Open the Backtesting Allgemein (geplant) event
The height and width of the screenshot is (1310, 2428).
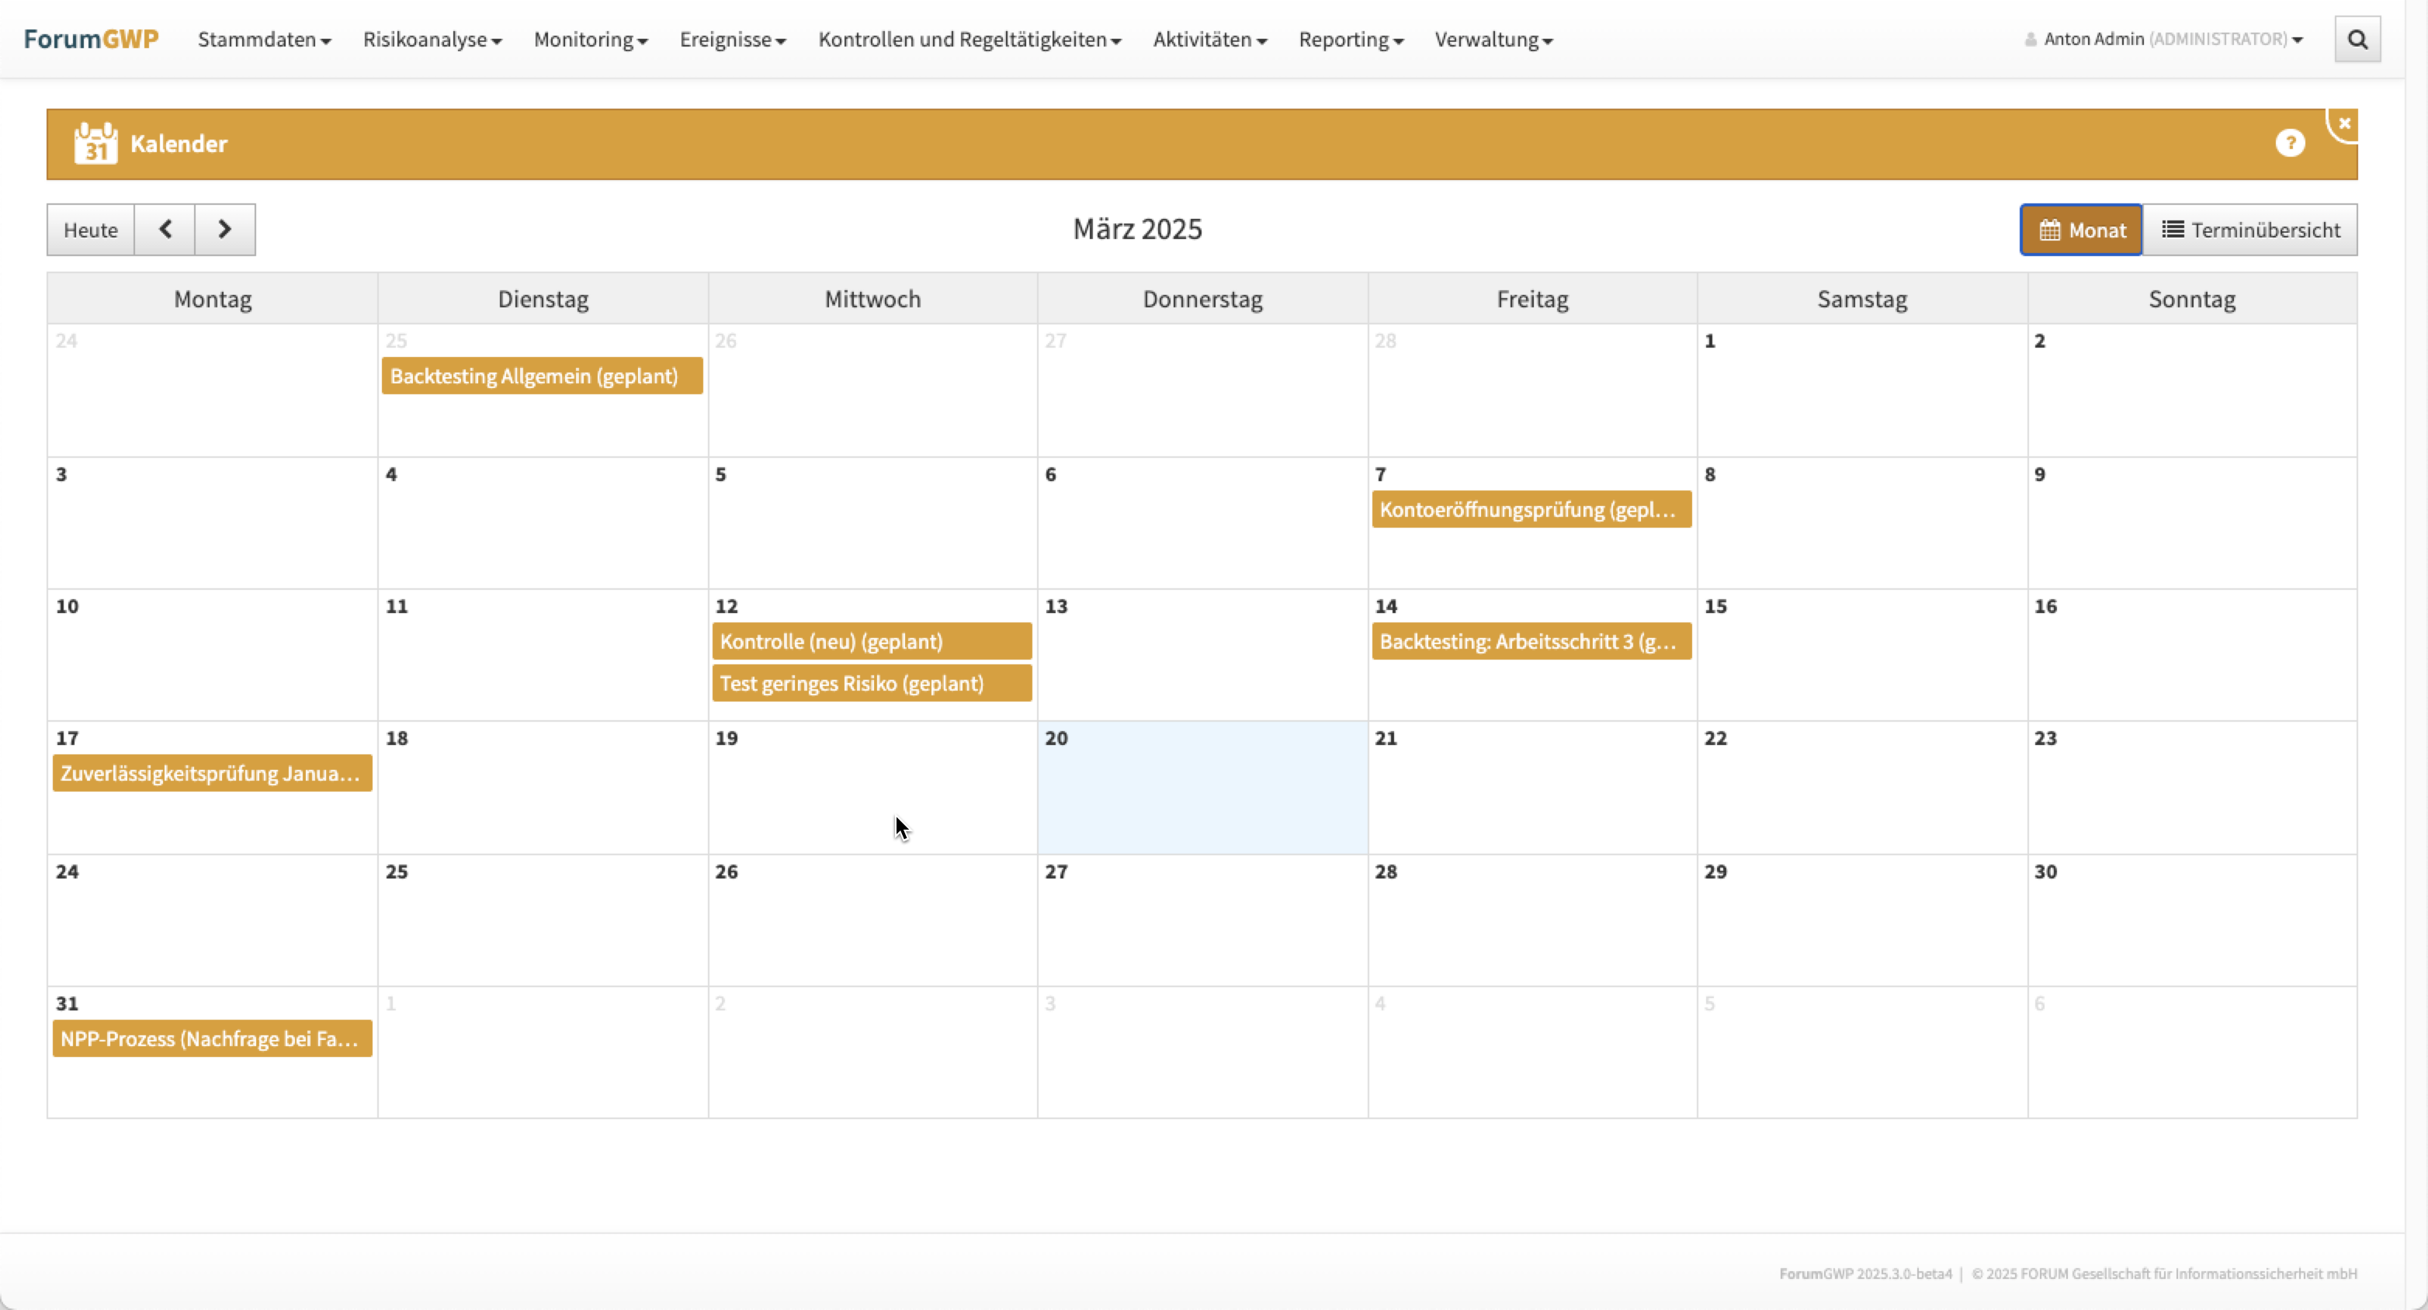(x=542, y=376)
